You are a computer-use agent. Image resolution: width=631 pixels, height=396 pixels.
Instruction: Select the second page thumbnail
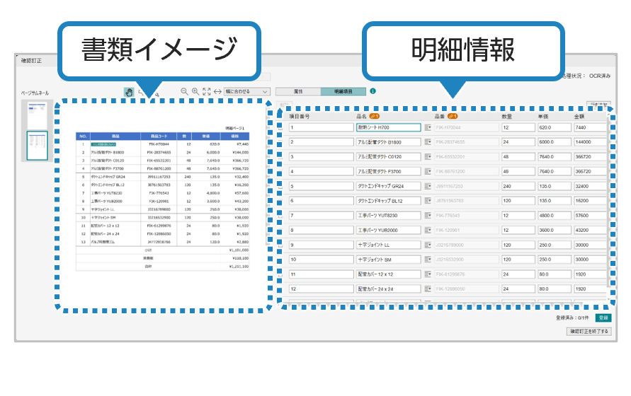[x=35, y=146]
